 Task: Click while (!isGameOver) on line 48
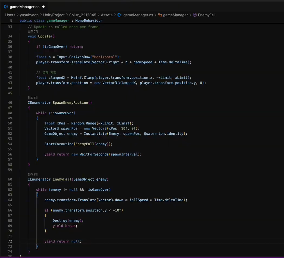click(x=56, y=113)
